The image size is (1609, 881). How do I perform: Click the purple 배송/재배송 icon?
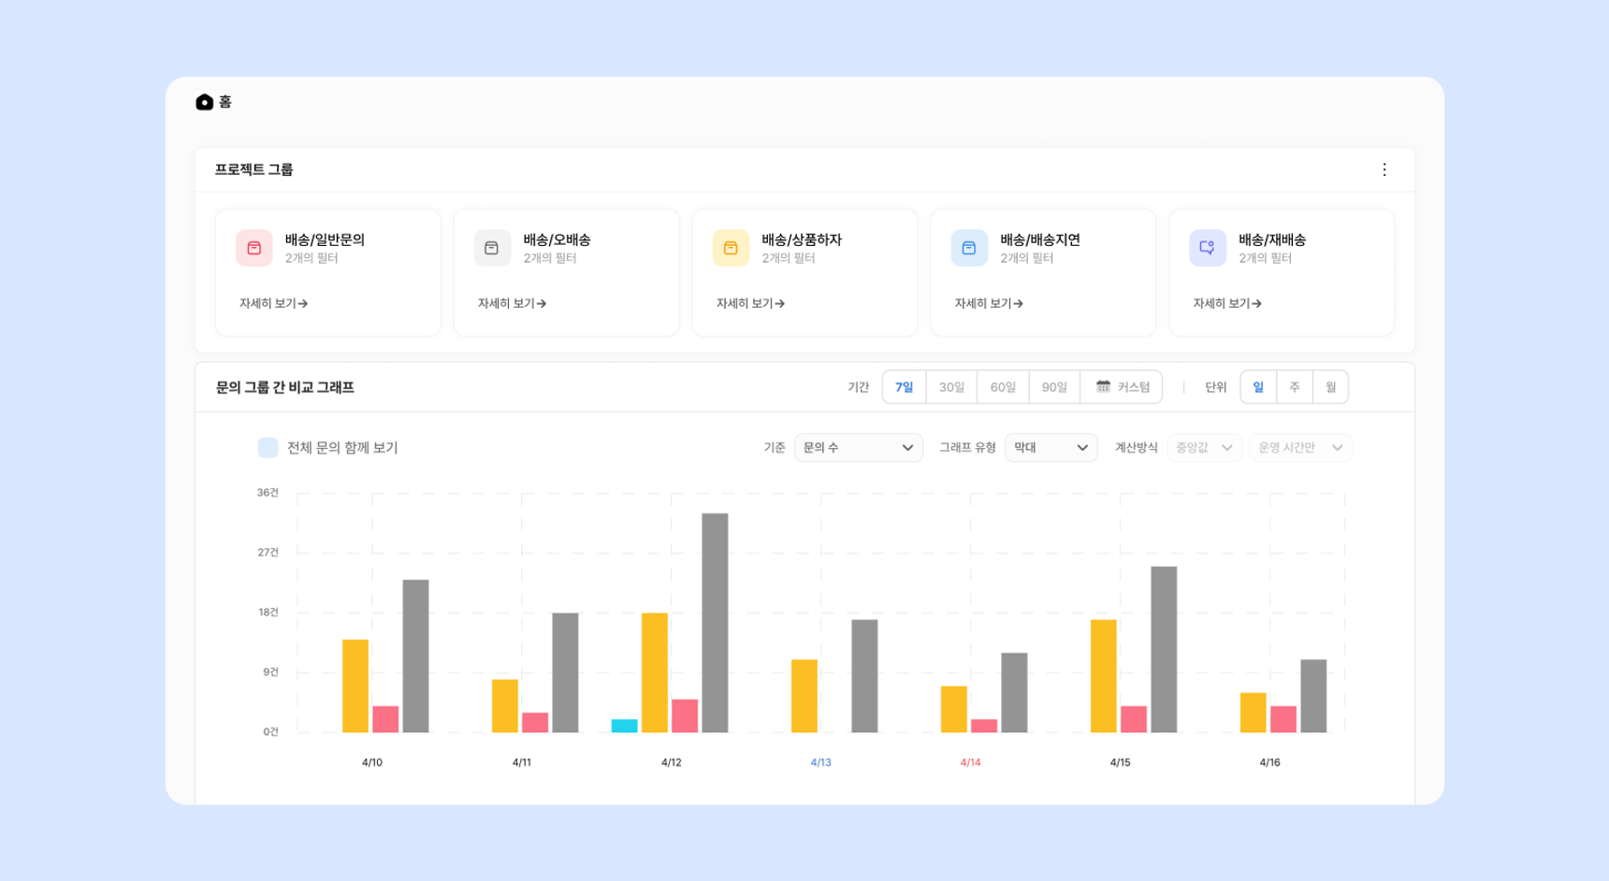point(1208,248)
